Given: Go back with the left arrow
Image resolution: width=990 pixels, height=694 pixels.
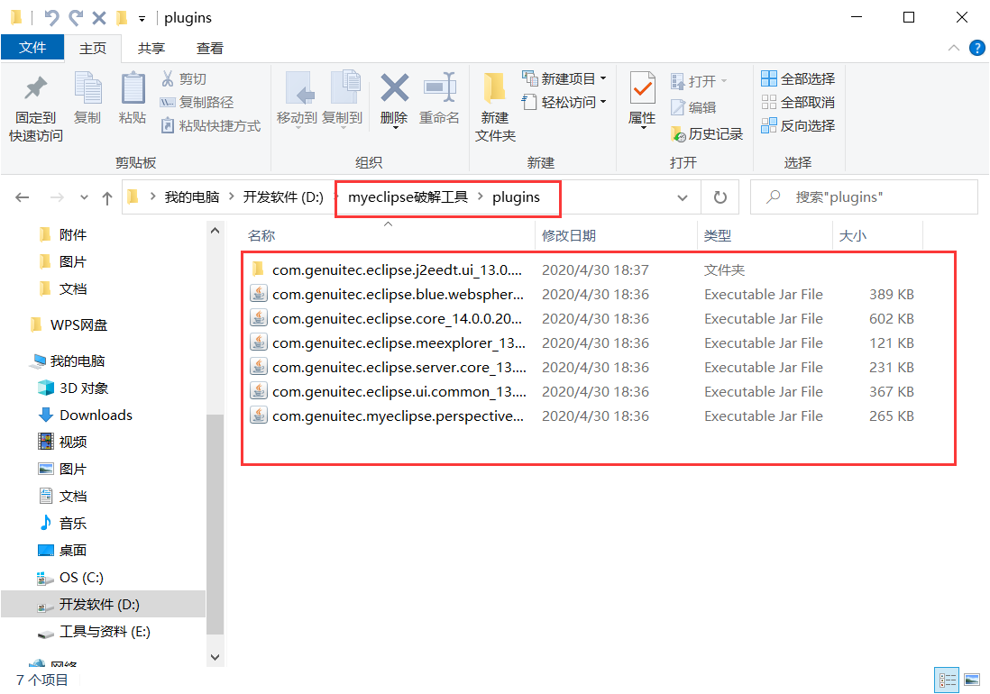Looking at the screenshot, I should 23,197.
